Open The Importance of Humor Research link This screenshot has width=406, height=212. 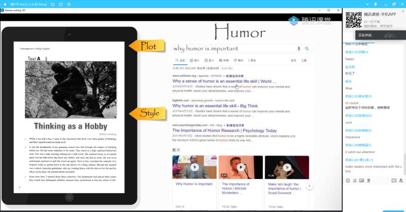click(224, 131)
